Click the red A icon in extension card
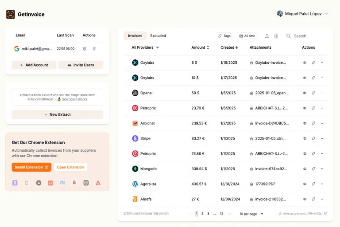Viewport: 340px width, 227px height. click(x=98, y=183)
